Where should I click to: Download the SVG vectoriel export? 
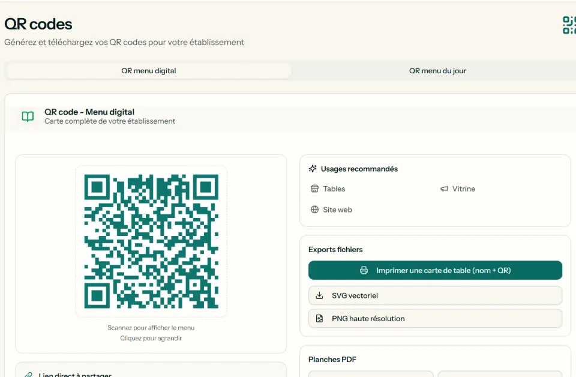click(x=436, y=295)
